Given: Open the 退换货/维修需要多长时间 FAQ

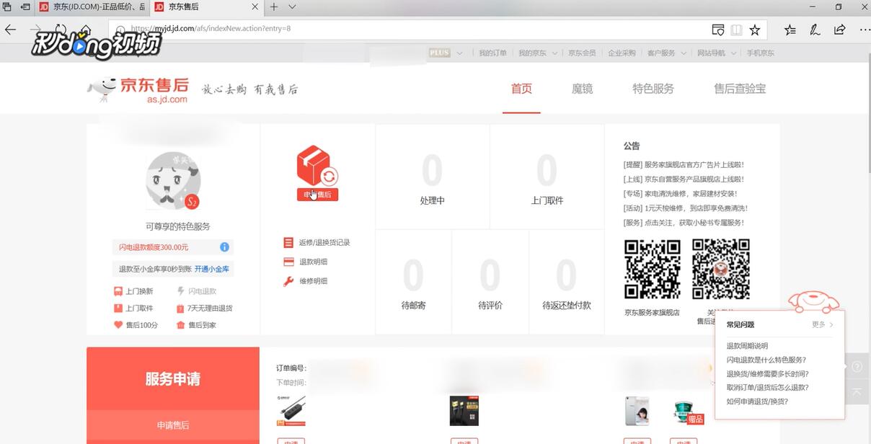Looking at the screenshot, I should pyautogui.click(x=768, y=373).
